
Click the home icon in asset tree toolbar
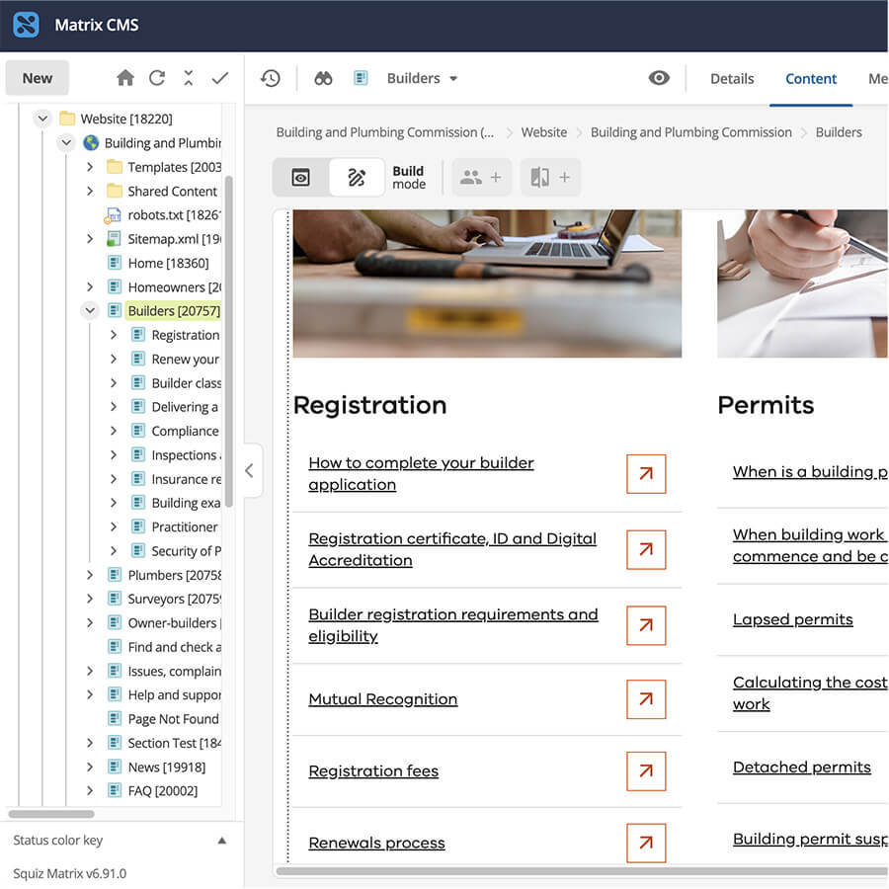[x=125, y=78]
